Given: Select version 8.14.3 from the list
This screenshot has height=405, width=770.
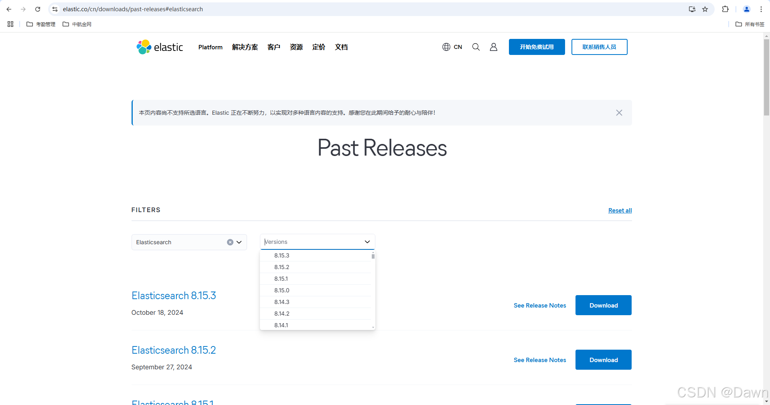Looking at the screenshot, I should [282, 302].
